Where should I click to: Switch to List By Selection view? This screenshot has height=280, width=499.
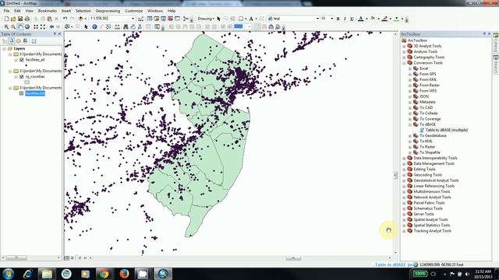pyautogui.click(x=26, y=41)
